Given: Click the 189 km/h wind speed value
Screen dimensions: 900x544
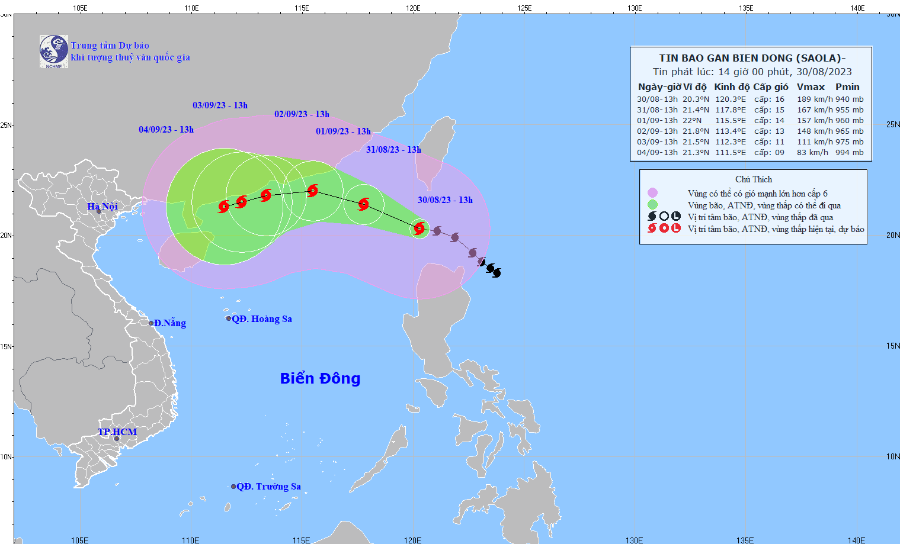Looking at the screenshot, I should point(815,99).
